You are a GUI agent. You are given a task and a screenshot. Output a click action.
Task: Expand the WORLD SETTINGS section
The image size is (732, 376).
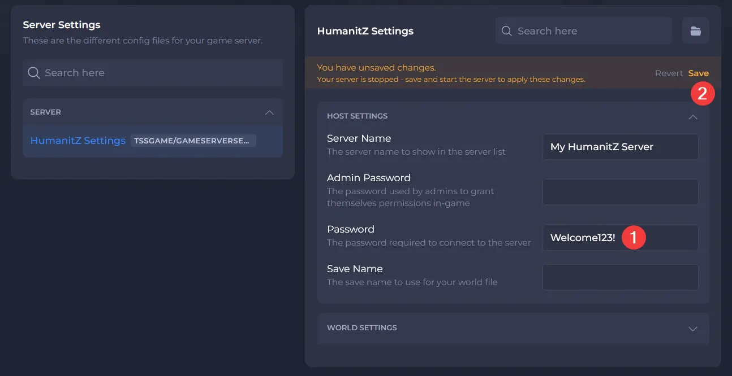tap(692, 329)
